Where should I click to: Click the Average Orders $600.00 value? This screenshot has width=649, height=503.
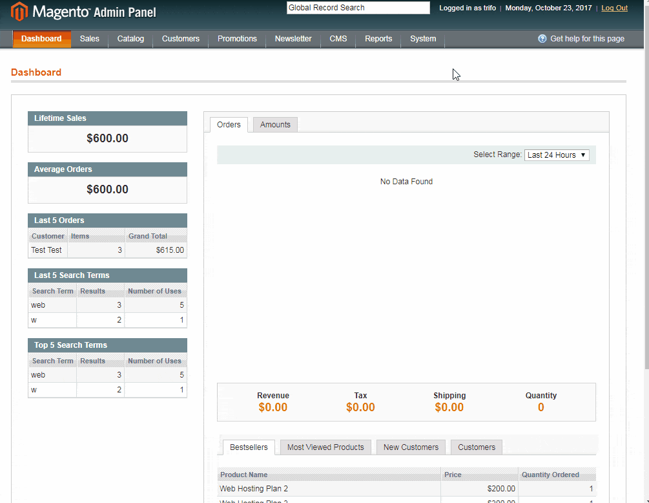[107, 189]
